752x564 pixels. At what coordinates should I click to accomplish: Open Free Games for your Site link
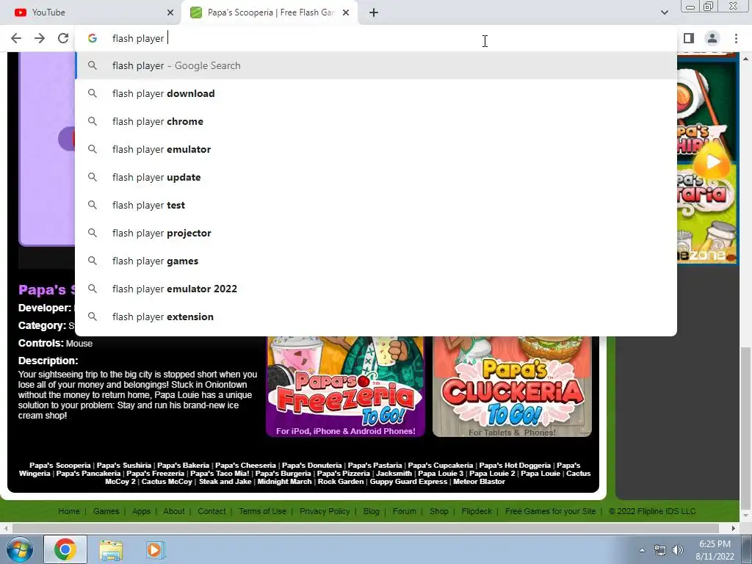coord(550,511)
